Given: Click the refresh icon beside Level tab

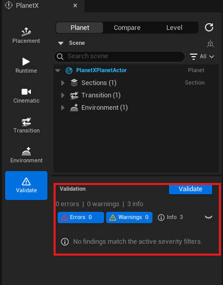Looking at the screenshot, I should 209,27.
